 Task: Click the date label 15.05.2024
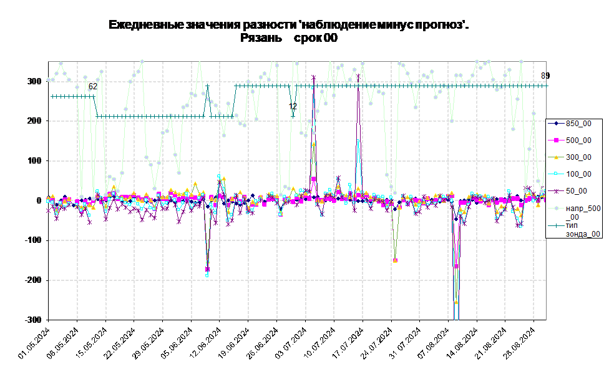coord(91,343)
